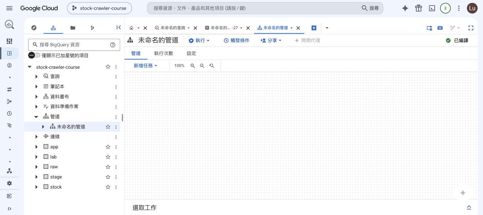Open search help question mark icon
The image size is (483, 215).
tap(113, 45)
